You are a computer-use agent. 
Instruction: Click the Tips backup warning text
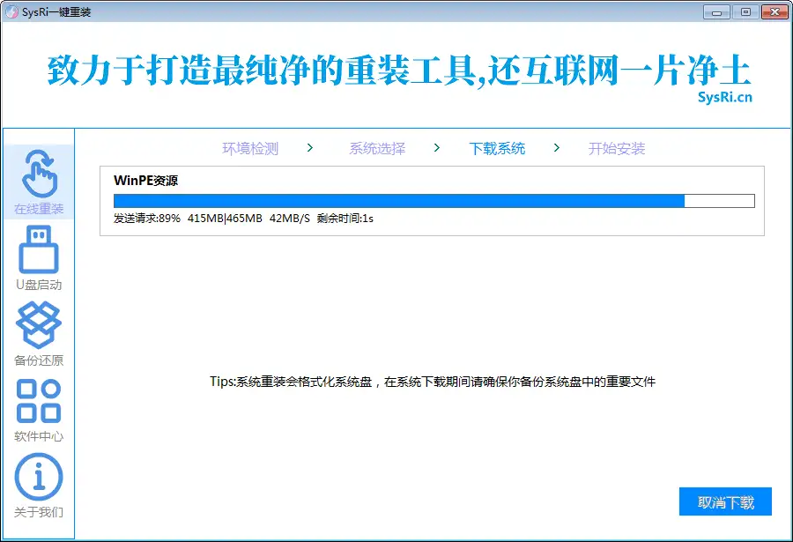[433, 382]
